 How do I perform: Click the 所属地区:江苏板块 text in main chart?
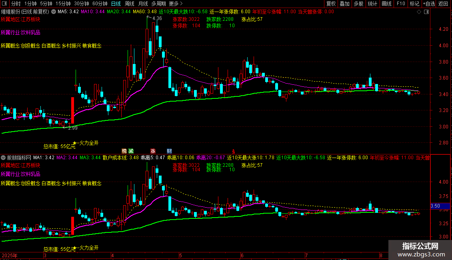point(20,19)
